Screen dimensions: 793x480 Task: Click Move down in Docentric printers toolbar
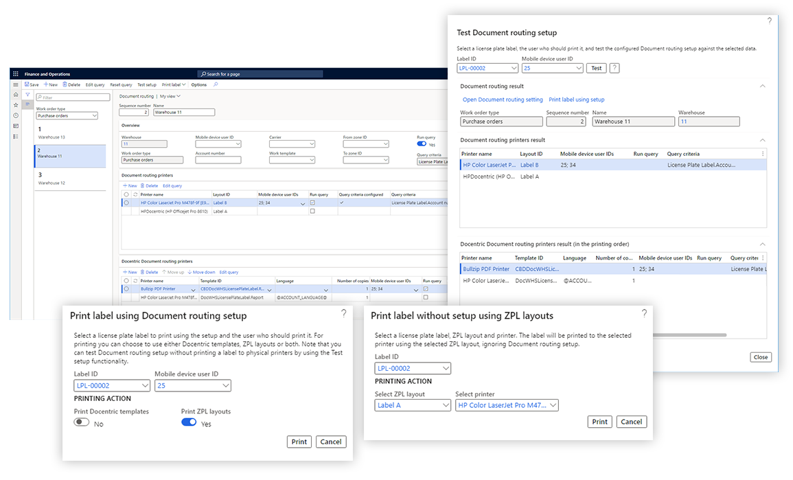[201, 272]
